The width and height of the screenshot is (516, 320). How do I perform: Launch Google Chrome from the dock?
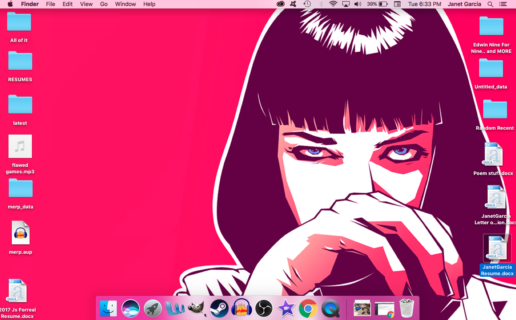coord(308,309)
